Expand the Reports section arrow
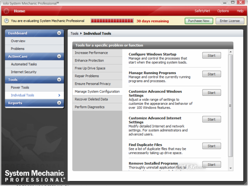The width and height of the screenshot is (248, 186). [x=59, y=103]
